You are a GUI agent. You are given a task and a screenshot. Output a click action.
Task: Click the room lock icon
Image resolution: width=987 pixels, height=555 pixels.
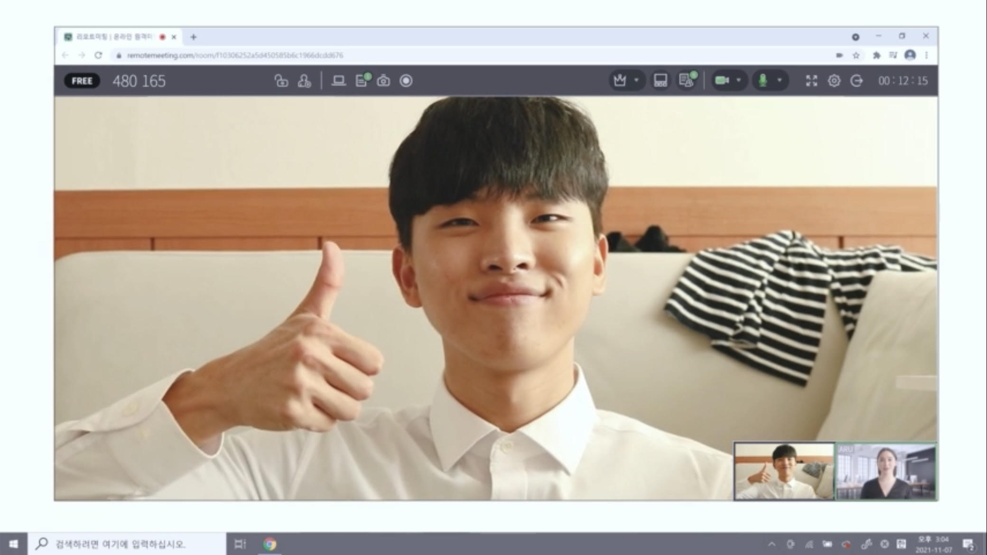[281, 81]
